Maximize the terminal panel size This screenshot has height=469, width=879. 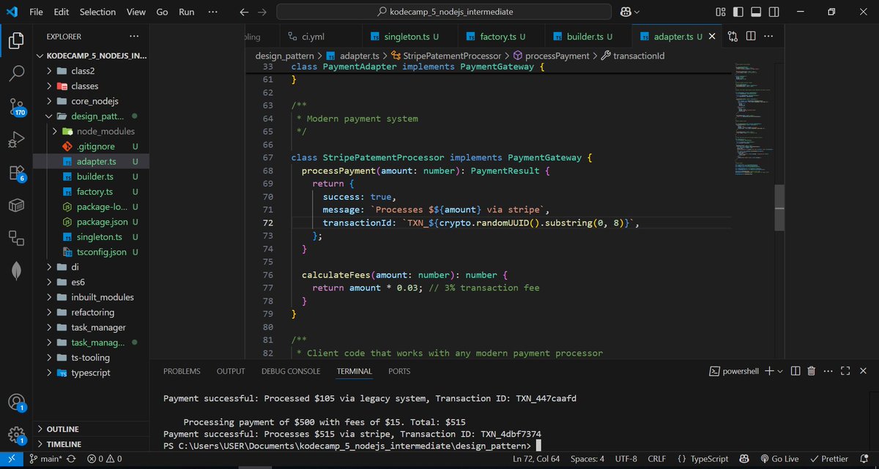(x=845, y=371)
